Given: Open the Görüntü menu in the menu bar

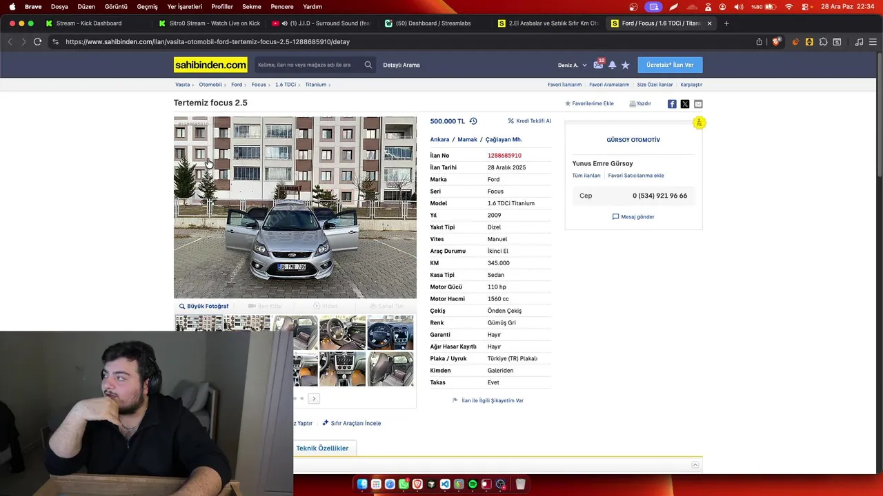Looking at the screenshot, I should coord(116,6).
